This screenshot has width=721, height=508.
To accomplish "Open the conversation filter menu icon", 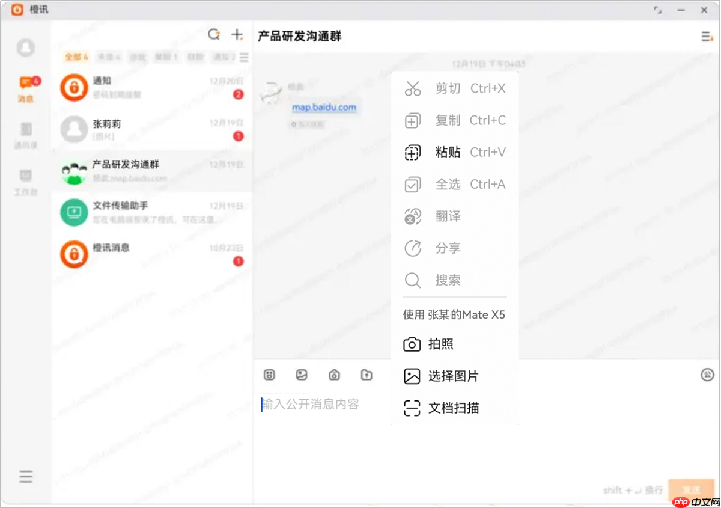I will [244, 57].
